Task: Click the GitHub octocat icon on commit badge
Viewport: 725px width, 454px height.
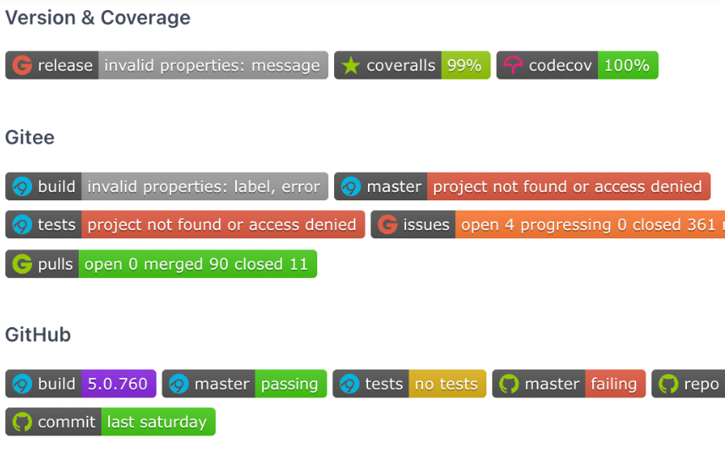Action: pos(22,422)
